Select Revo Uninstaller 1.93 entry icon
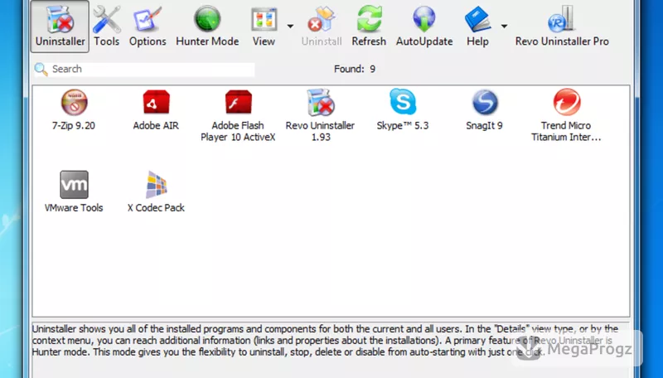The width and height of the screenshot is (663, 378). [321, 102]
